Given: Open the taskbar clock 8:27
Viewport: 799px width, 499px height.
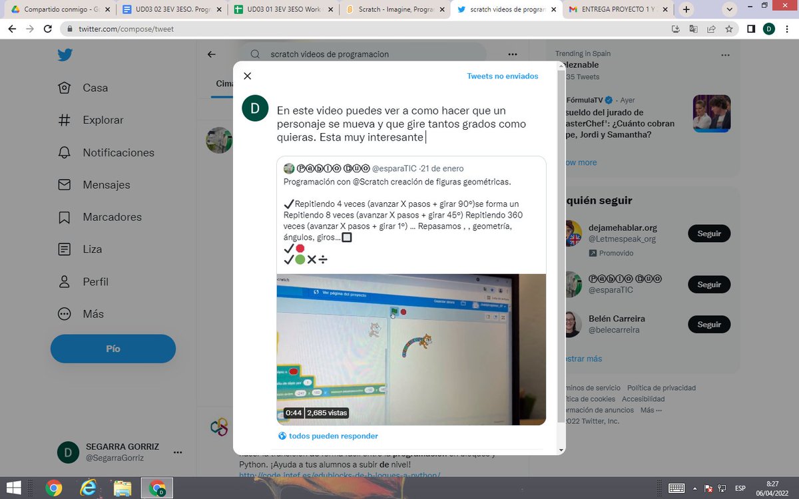Looking at the screenshot, I should coord(772,488).
